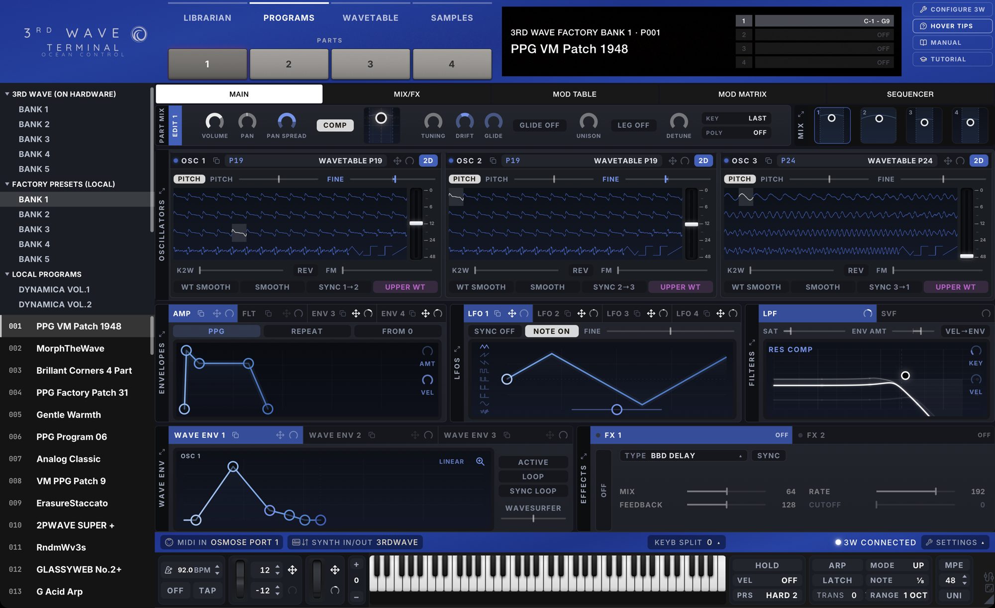995x608 pixels.
Task: Click the keyboard octave down minus
Action: coord(356,597)
